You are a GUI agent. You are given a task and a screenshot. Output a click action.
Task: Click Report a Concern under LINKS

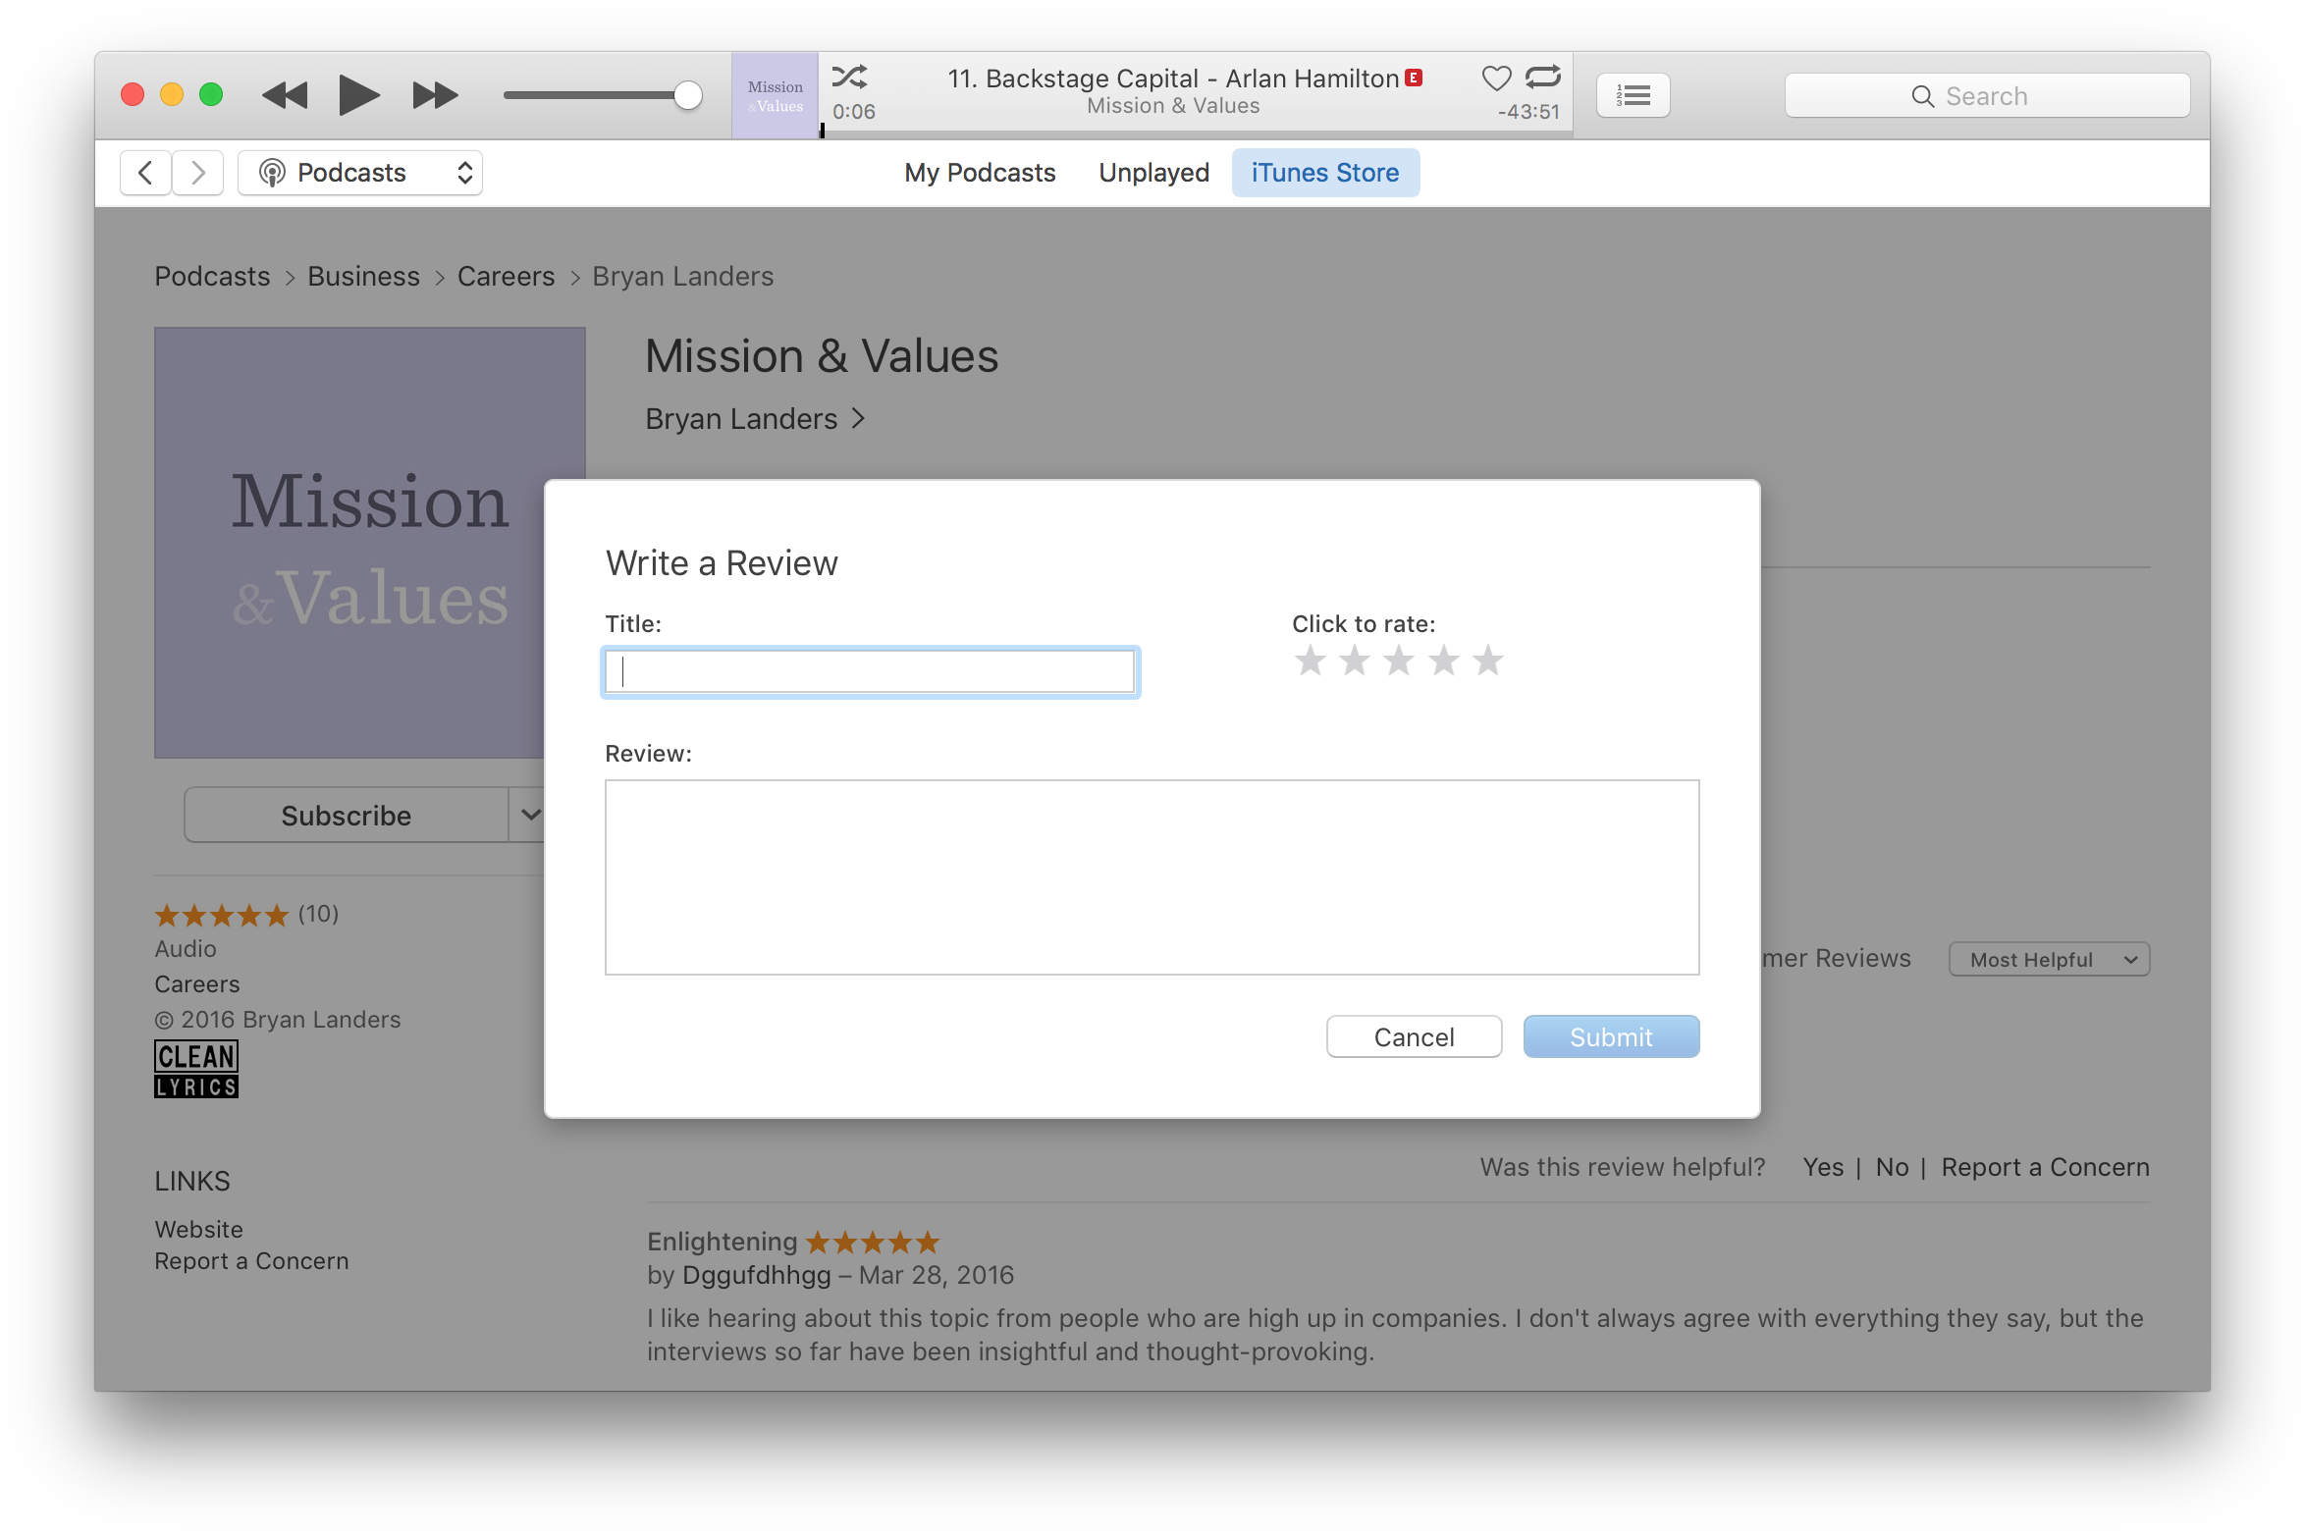pos(251,1261)
